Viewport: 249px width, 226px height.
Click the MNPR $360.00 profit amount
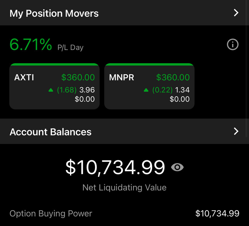(x=173, y=77)
